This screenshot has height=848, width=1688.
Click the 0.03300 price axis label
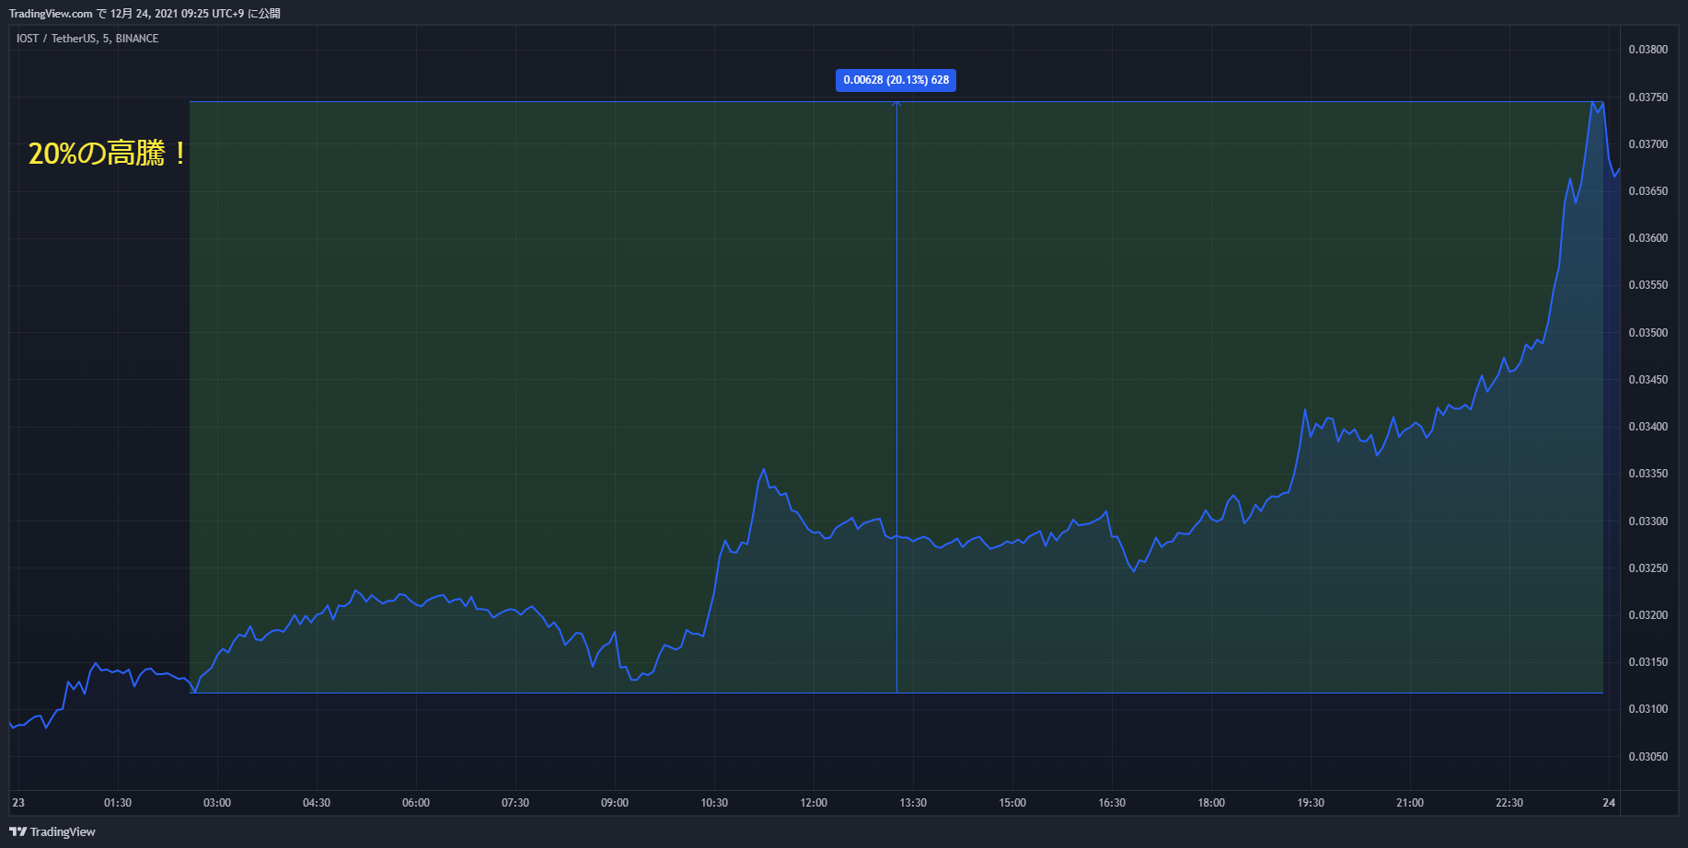(x=1648, y=521)
